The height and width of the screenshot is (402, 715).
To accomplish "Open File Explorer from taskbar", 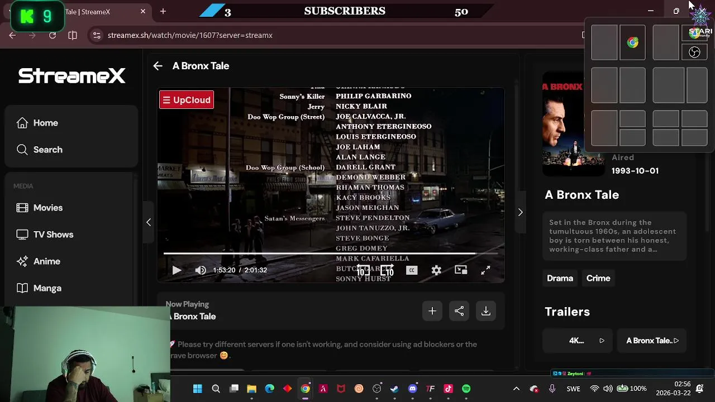I will pyautogui.click(x=252, y=389).
